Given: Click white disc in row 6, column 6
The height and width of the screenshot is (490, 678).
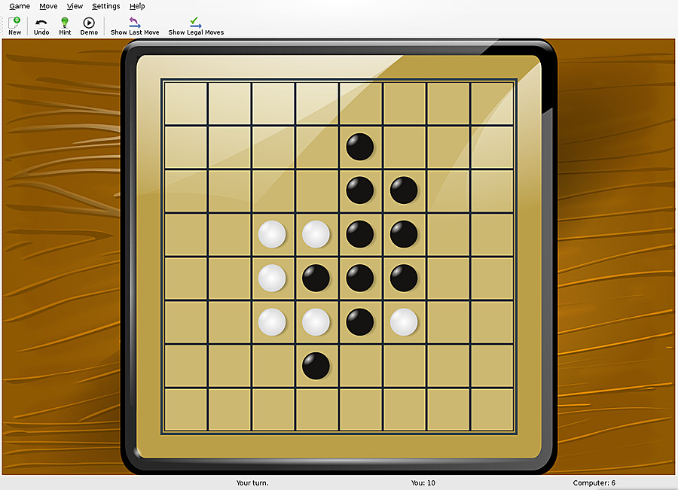Looking at the screenshot, I should tap(404, 322).
